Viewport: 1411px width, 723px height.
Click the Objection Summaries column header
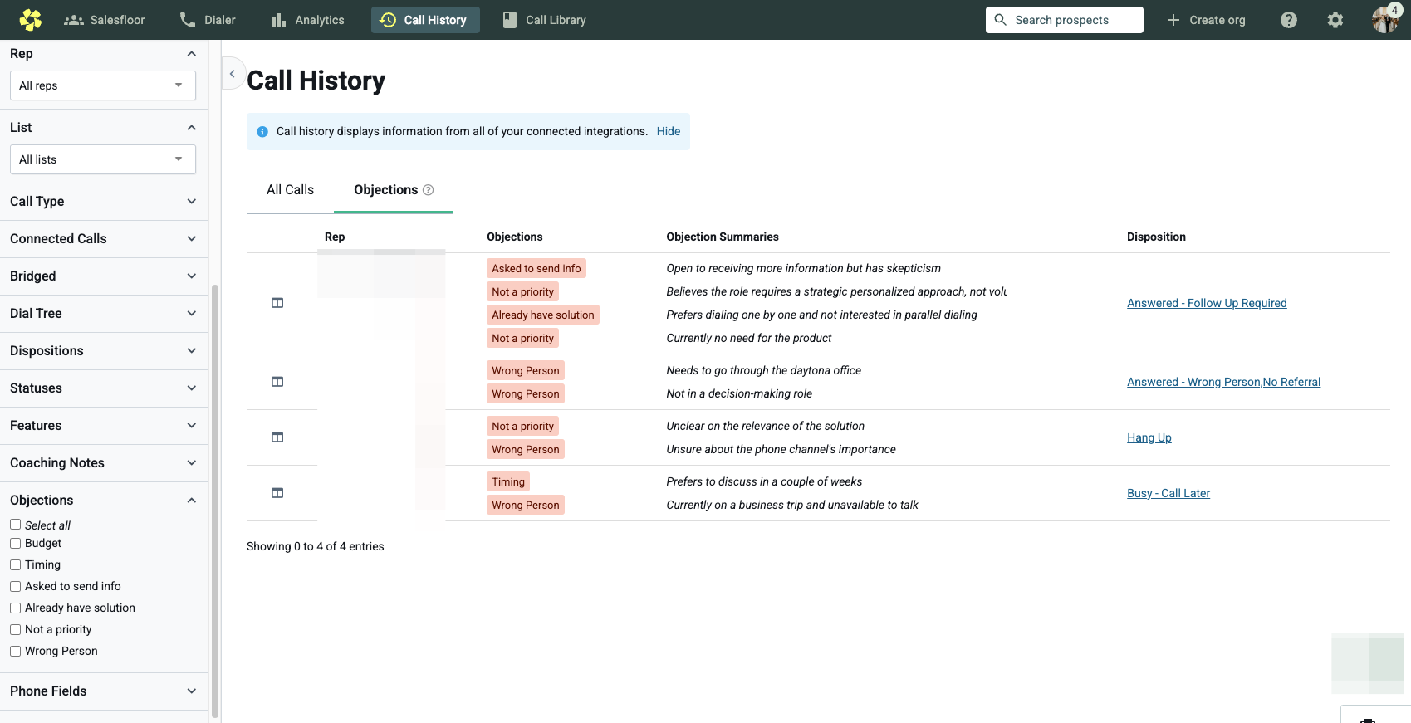click(723, 237)
